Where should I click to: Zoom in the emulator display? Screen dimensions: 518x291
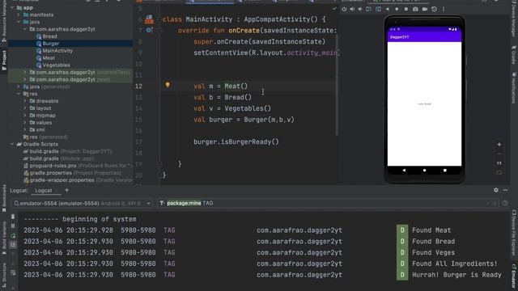(499, 145)
